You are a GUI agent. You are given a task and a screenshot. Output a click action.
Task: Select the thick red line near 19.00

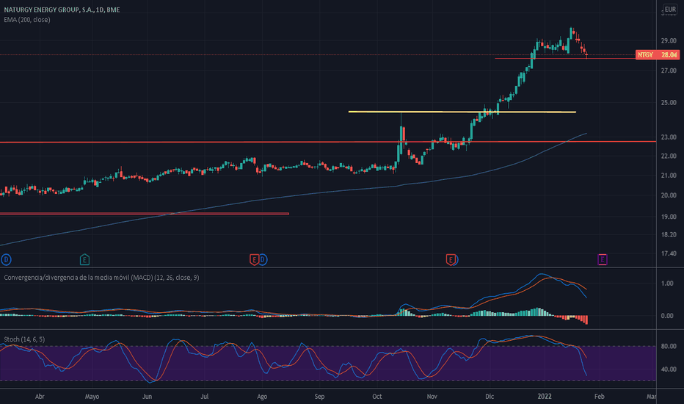tap(145, 214)
